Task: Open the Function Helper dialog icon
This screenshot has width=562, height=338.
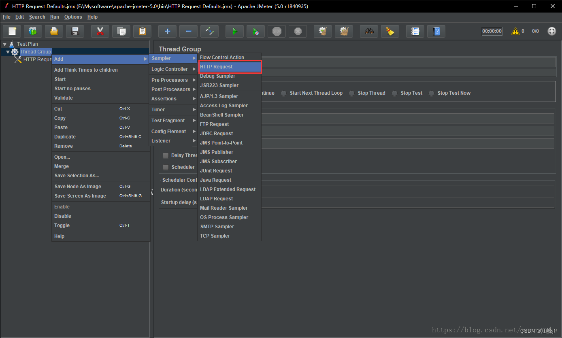Action: click(415, 31)
